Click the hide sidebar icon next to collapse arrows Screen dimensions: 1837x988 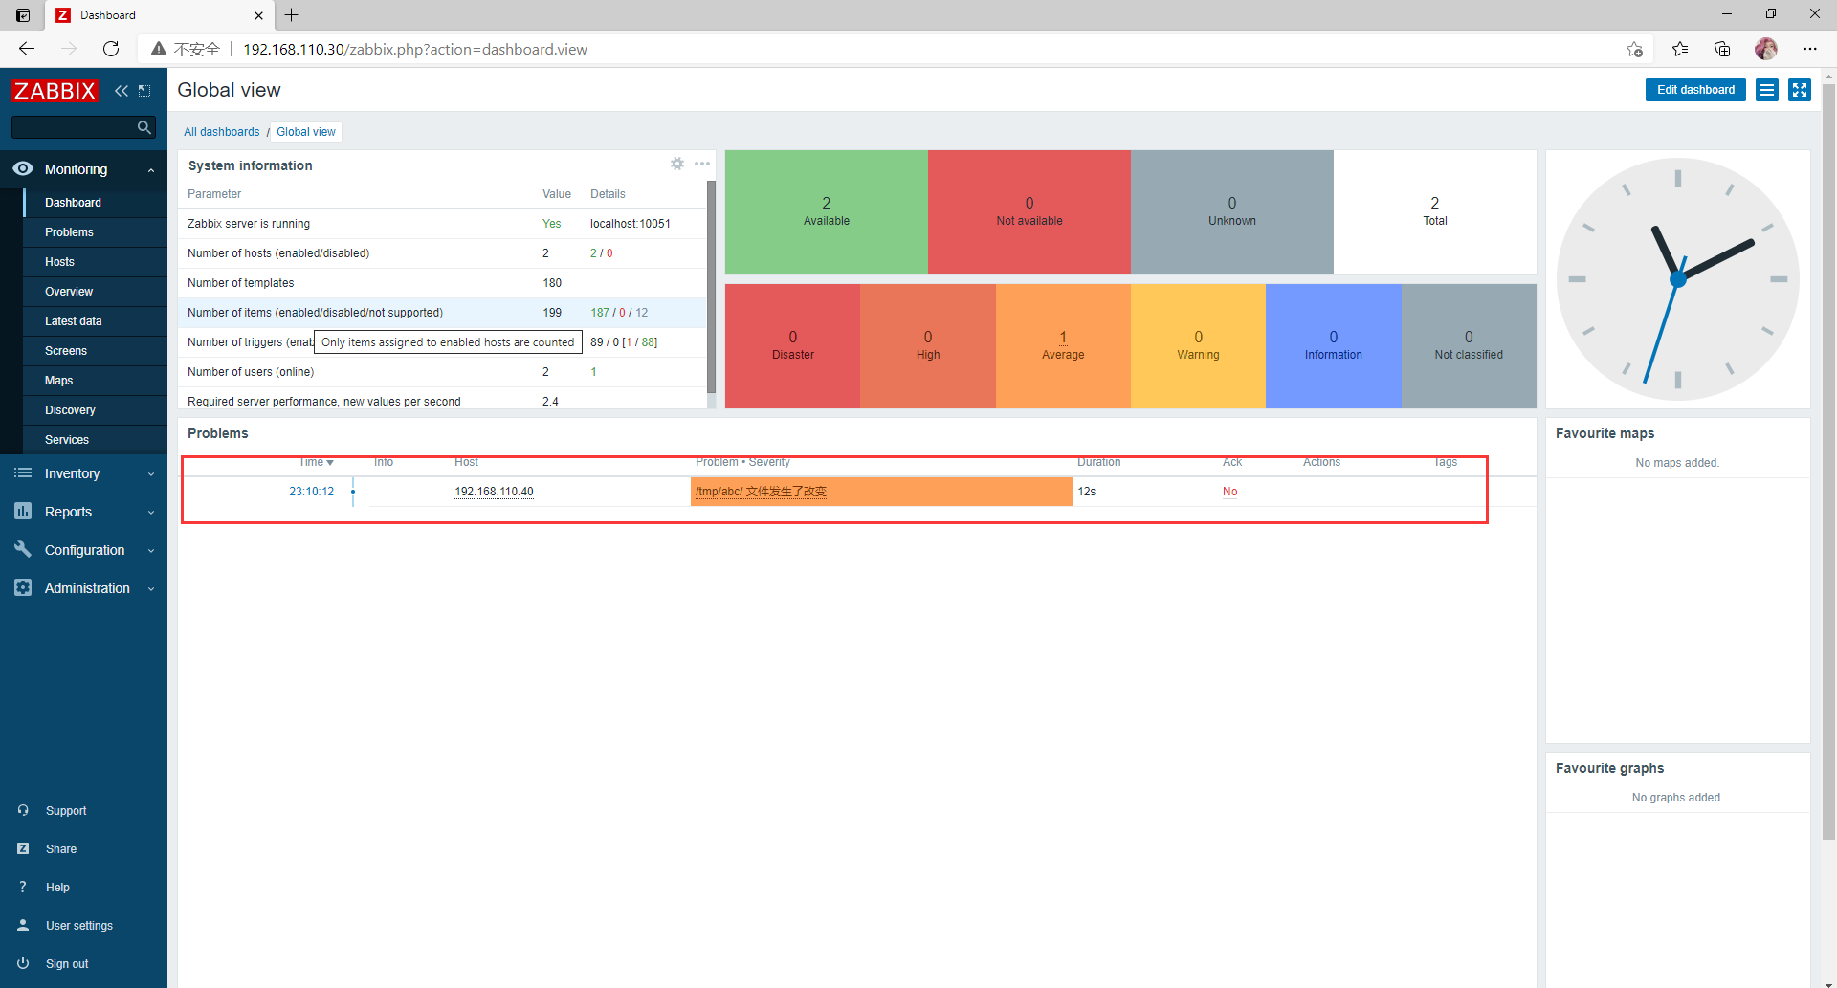coord(144,91)
